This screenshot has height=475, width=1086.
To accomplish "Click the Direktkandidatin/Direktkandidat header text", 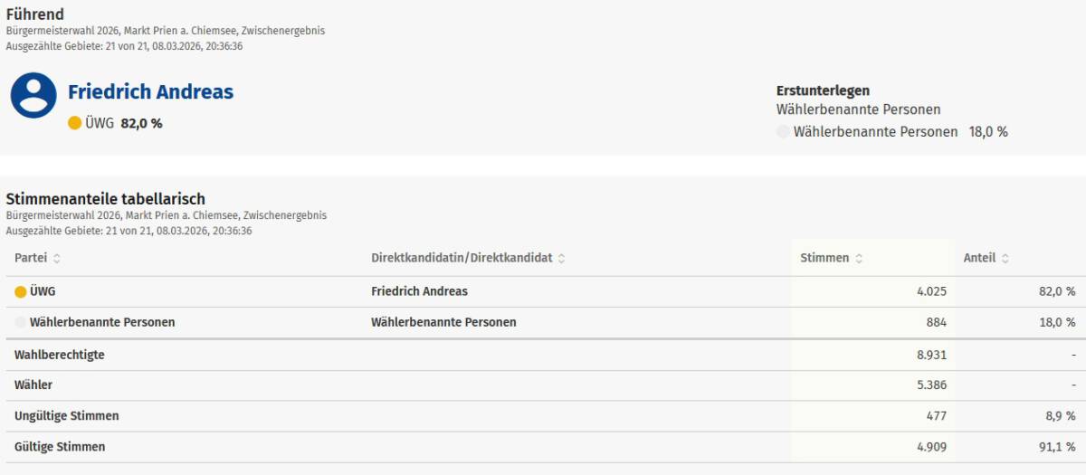I will (462, 259).
